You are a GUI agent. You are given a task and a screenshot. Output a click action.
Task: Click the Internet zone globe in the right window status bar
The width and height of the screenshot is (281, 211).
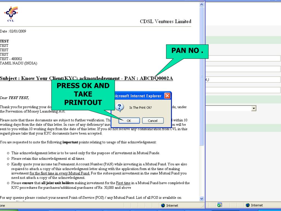click(x=248, y=205)
